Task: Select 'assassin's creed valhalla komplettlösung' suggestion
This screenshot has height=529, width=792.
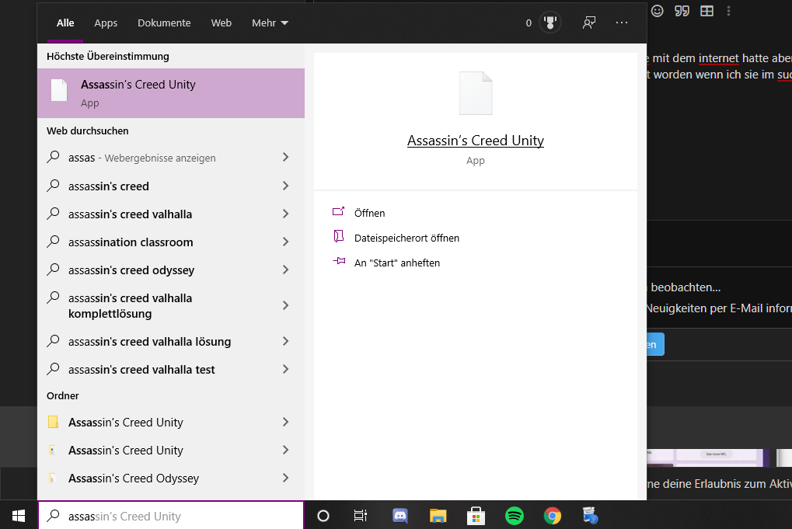Action: click(171, 305)
